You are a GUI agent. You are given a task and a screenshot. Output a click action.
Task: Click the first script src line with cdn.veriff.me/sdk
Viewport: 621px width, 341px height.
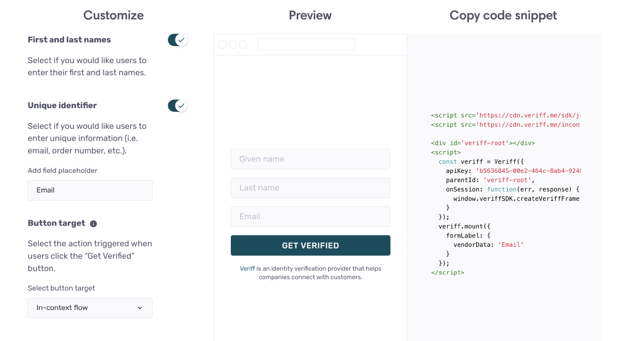506,115
